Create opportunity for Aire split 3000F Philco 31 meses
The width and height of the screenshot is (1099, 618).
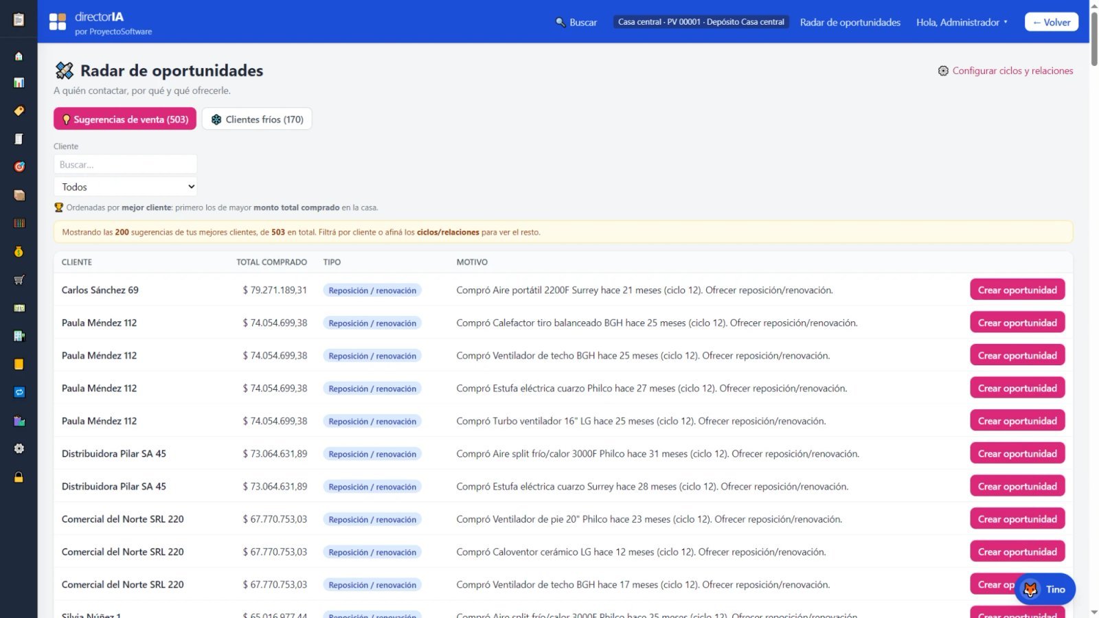tap(1017, 453)
